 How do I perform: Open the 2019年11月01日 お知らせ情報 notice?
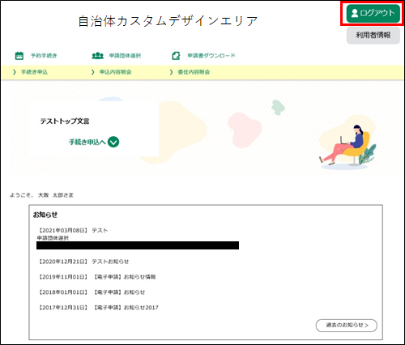point(96,277)
